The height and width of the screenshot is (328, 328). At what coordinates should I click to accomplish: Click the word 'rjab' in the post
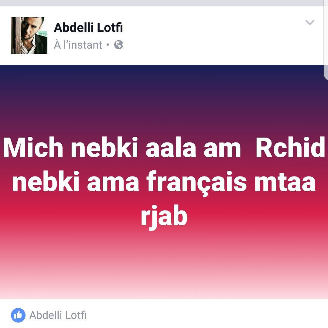click(164, 217)
